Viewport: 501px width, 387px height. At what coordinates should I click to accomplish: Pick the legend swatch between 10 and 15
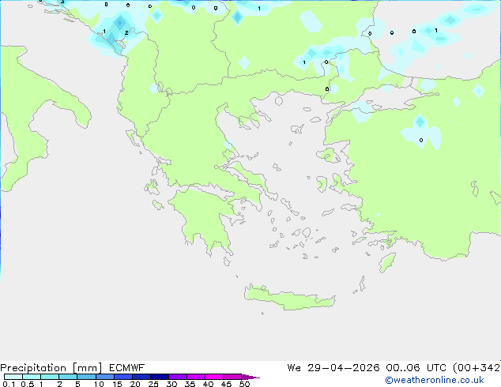click(x=105, y=377)
